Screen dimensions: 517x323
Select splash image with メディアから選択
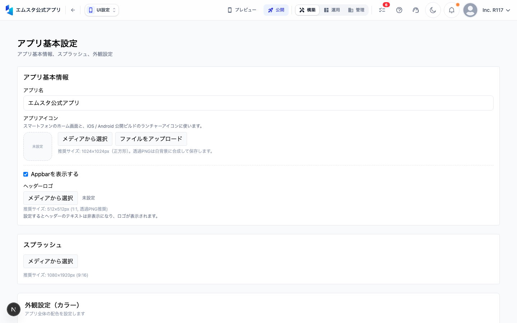[51, 261]
